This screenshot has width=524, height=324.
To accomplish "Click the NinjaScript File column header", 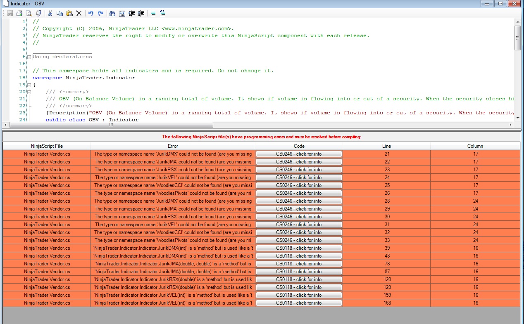I will click(47, 146).
